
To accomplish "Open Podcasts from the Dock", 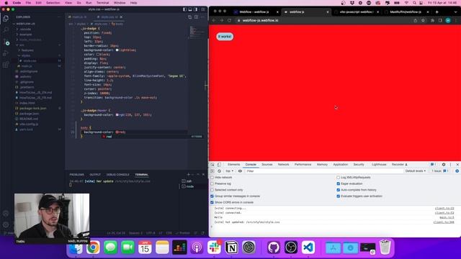I will tap(197, 247).
